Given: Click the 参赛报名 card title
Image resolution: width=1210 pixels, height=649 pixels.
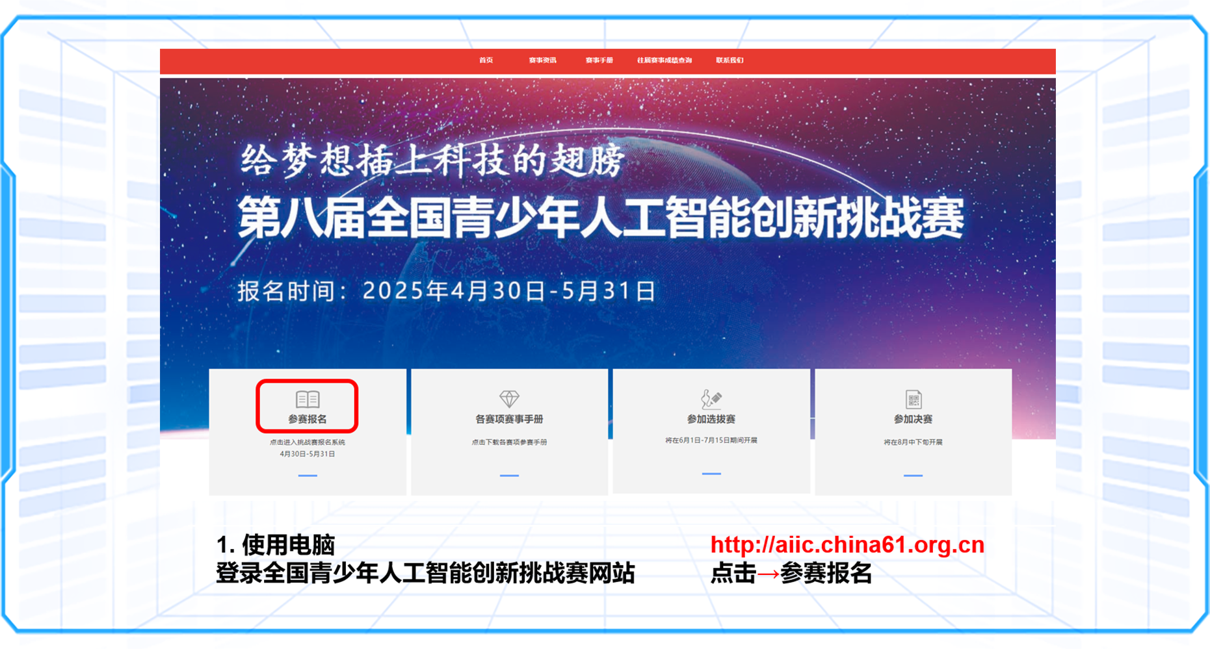Looking at the screenshot, I should pyautogui.click(x=308, y=419).
